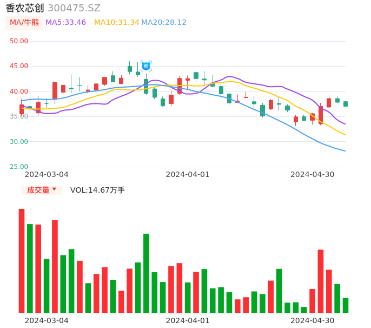Click the MA10:31.34 yellow legend label
371x328 pixels.
[116, 23]
